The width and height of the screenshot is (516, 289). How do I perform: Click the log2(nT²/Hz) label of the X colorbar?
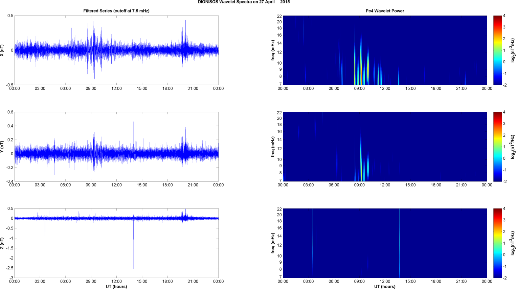513,50
